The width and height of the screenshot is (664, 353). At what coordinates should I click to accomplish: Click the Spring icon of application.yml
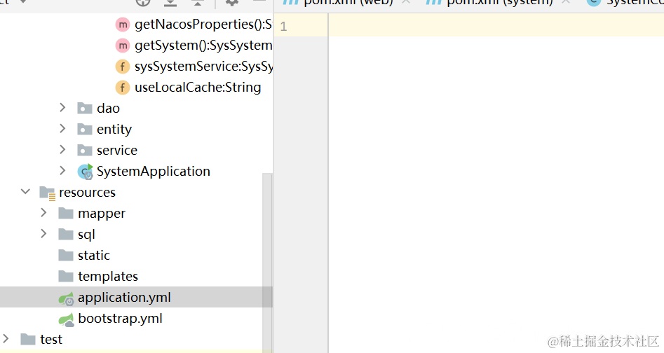pos(66,298)
